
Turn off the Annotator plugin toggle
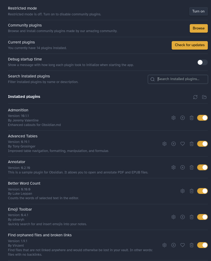(202, 167)
